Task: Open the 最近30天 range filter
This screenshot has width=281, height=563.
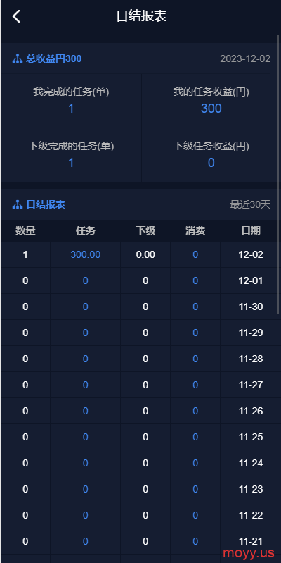Action: pyautogui.click(x=250, y=204)
